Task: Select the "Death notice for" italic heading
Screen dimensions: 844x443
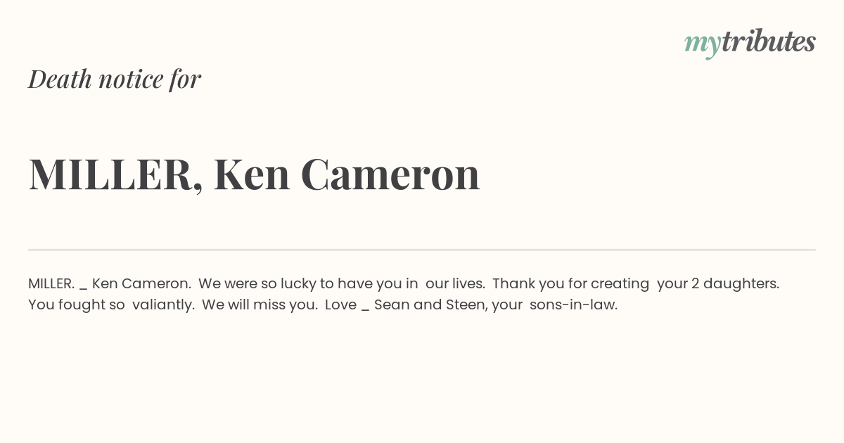Action: (115, 79)
